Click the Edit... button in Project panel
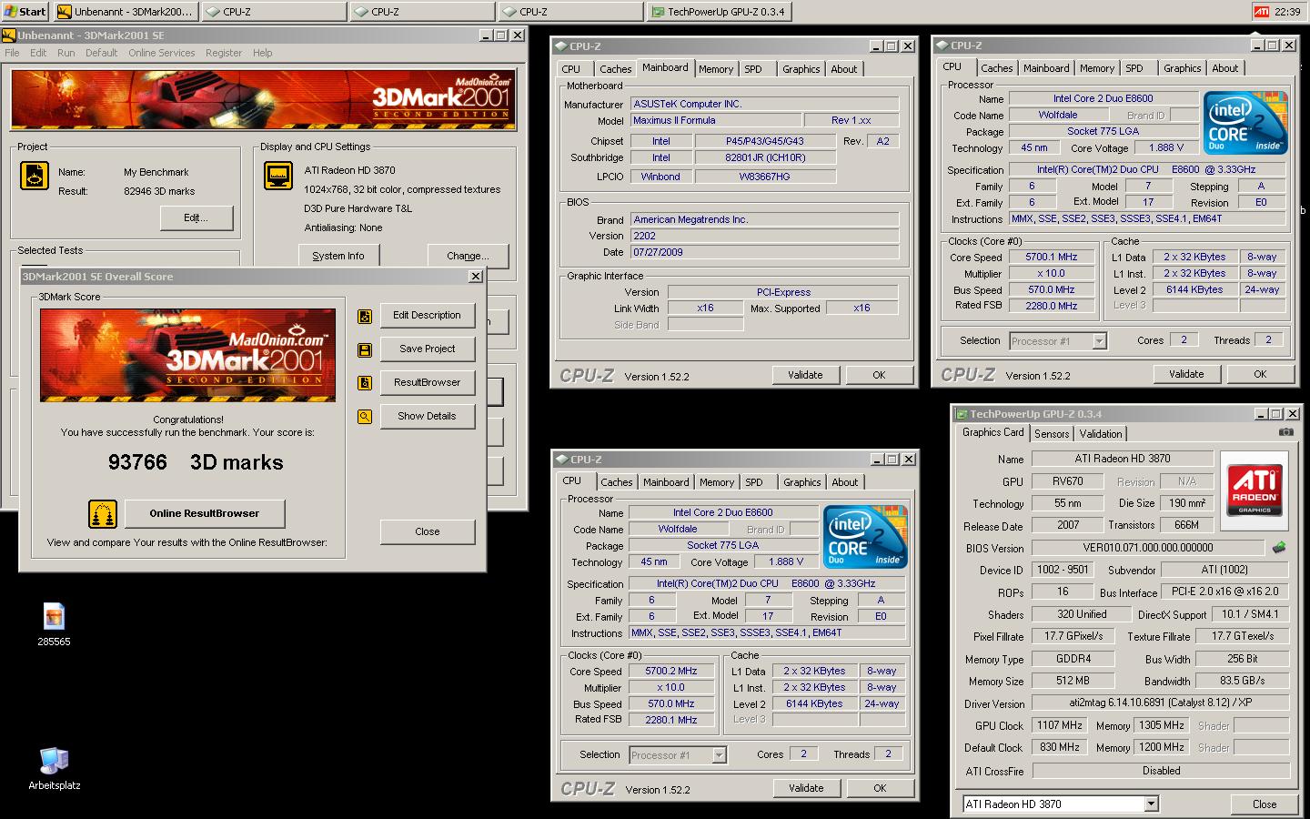The height and width of the screenshot is (819, 1310). (x=196, y=218)
